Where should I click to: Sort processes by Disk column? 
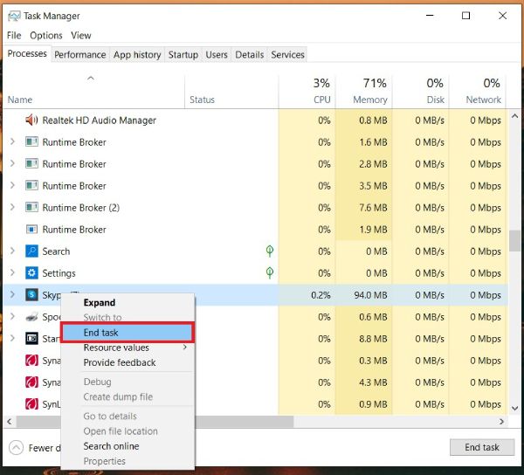(x=421, y=92)
